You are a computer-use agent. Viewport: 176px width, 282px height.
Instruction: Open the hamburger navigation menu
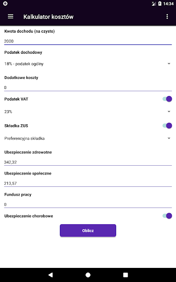(11, 17)
